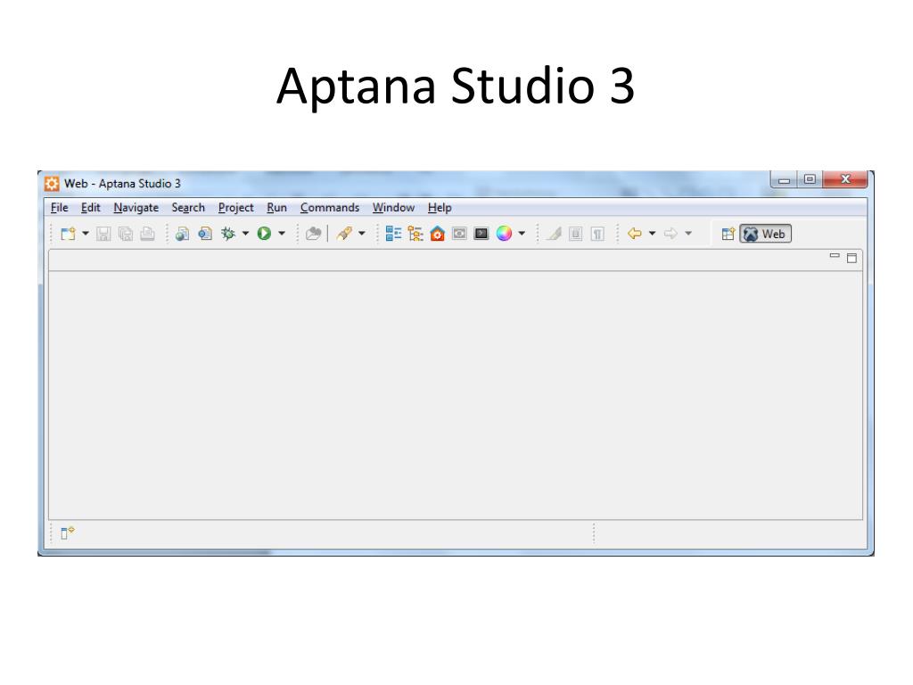The height and width of the screenshot is (685, 913).
Task: Open the Window menu
Action: coord(393,207)
